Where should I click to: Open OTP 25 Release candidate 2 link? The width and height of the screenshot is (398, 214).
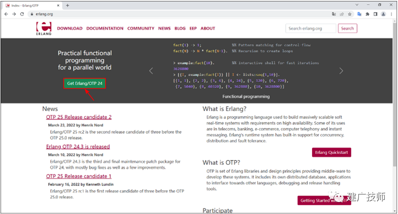click(x=79, y=117)
